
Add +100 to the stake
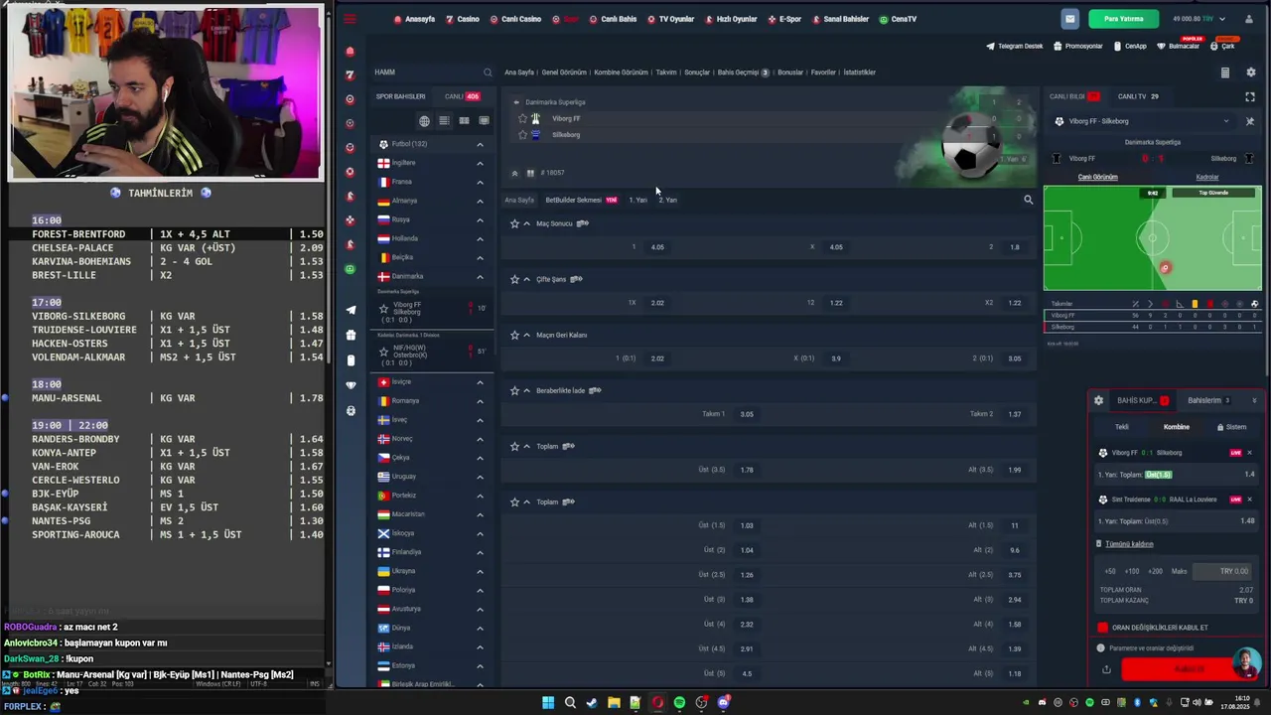coord(1131,571)
